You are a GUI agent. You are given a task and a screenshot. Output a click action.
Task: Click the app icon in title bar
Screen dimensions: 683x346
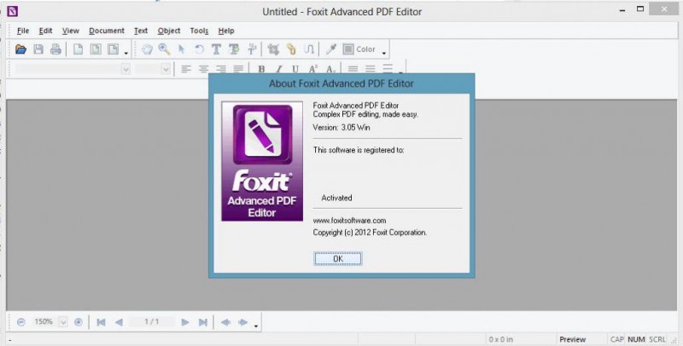[12, 11]
